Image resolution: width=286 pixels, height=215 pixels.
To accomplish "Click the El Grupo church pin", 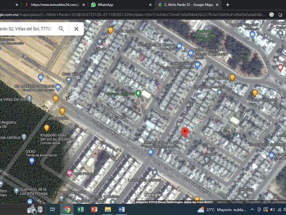I will pyautogui.click(x=206, y=161).
